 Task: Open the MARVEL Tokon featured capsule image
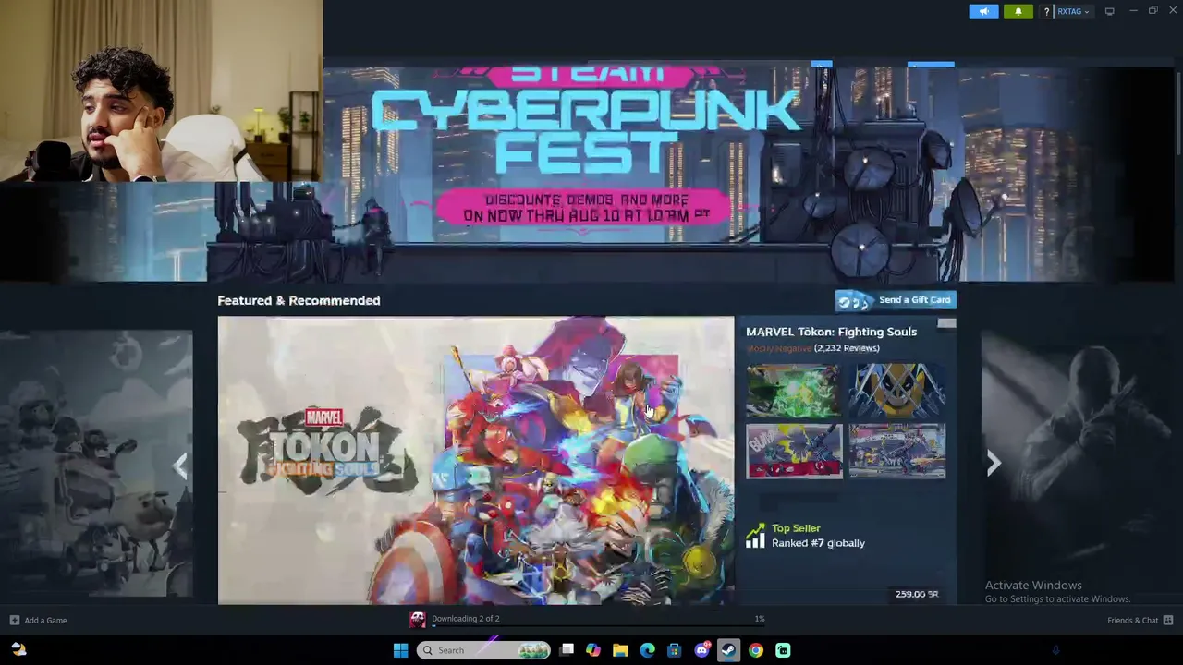(476, 460)
